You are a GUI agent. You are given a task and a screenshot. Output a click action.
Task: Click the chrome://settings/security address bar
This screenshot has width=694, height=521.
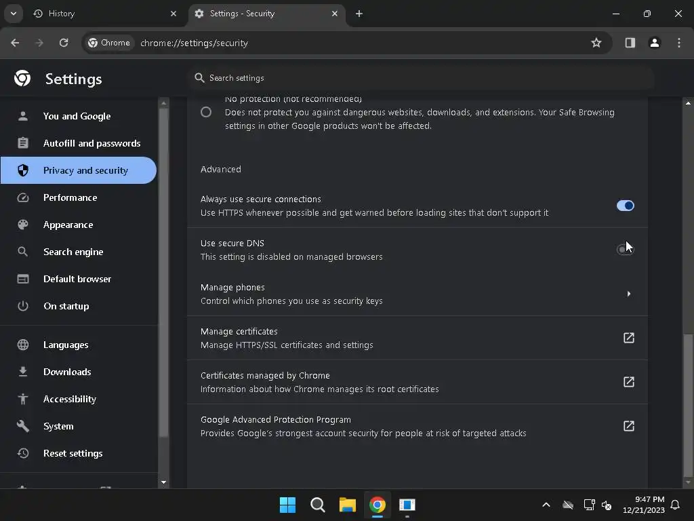pyautogui.click(x=194, y=43)
